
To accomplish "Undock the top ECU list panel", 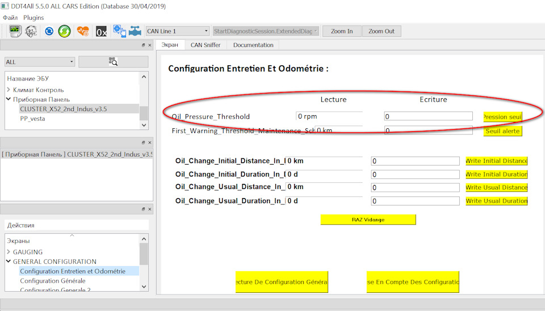I will coord(143,45).
